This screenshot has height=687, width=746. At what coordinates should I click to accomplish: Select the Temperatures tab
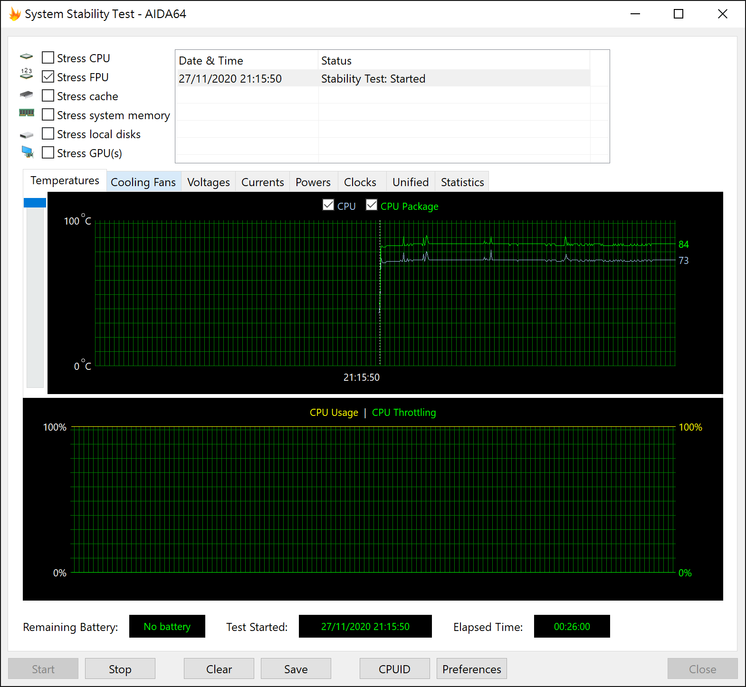65,180
